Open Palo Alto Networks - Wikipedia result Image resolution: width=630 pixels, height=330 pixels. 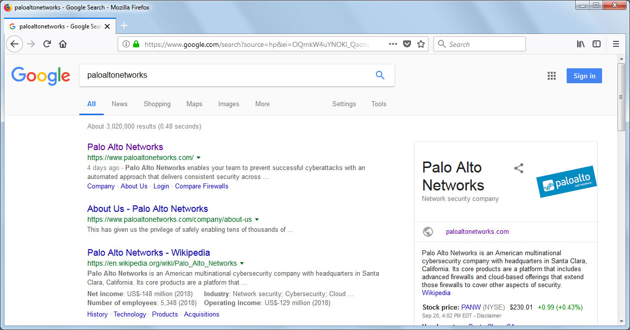[x=149, y=253]
